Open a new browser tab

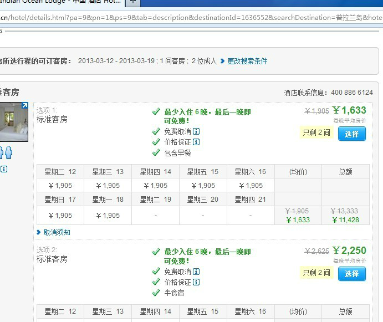pos(133,3)
